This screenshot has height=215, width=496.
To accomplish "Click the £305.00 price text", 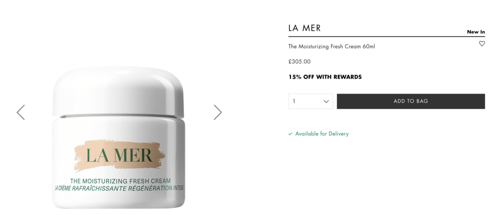I will tap(300, 62).
